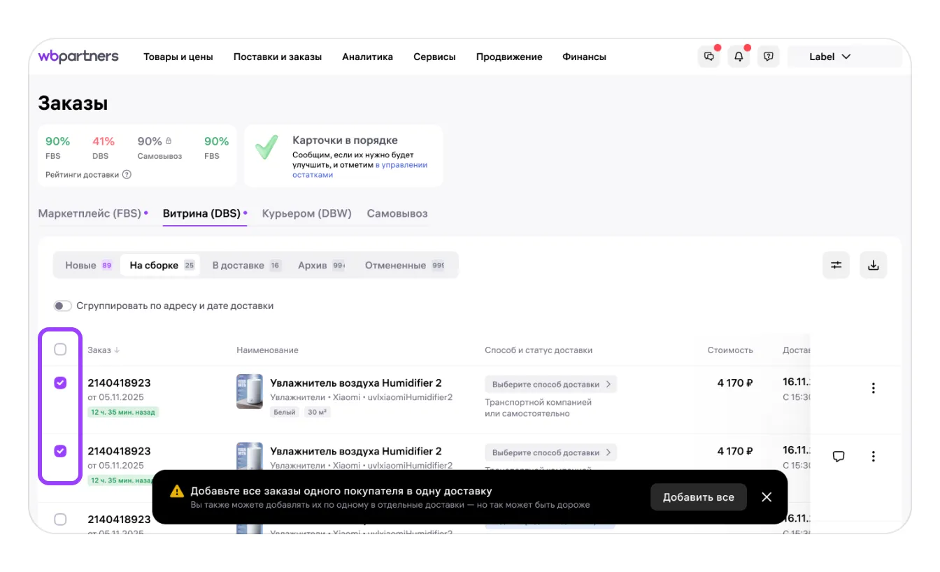The width and height of the screenshot is (940, 572).
Task: Open kebab menu of row with Белый tag
Action: [873, 388]
